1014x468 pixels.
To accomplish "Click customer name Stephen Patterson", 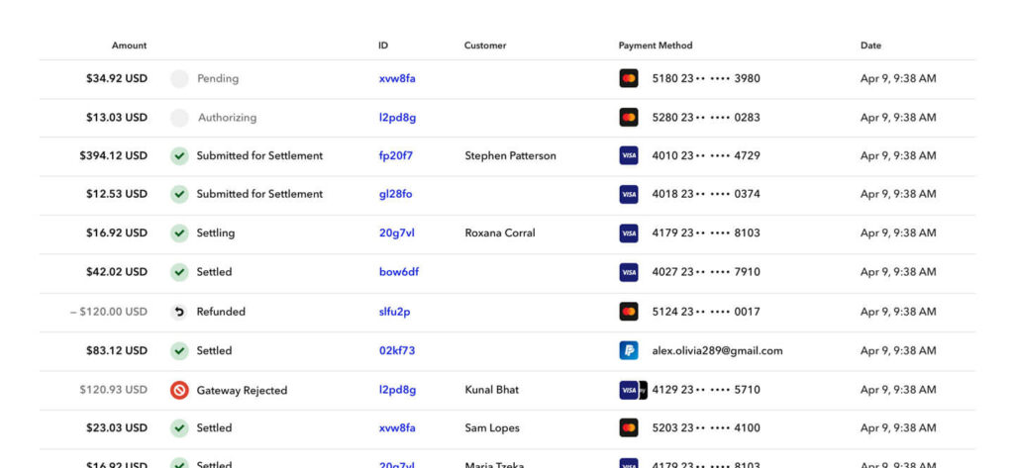I will 510,155.
